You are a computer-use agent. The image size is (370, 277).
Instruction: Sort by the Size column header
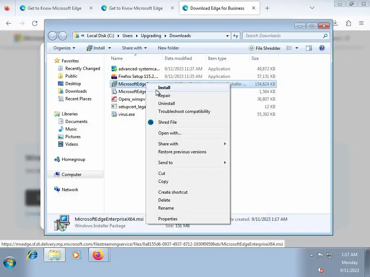tap(255, 58)
